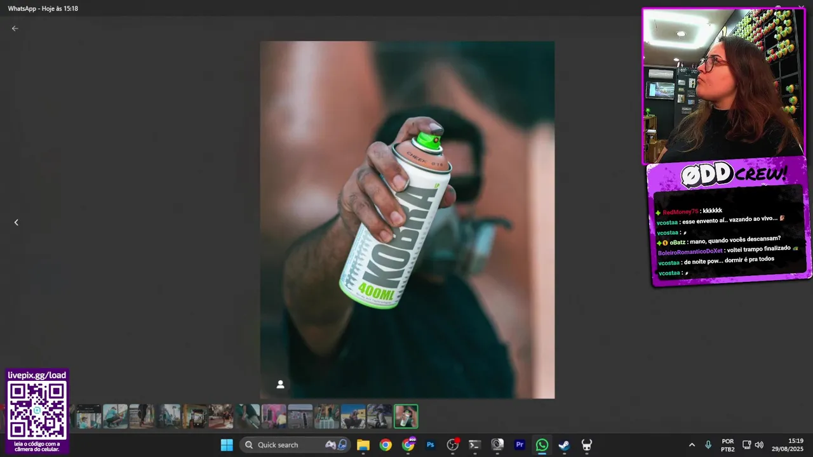Screen dimensions: 813x457
Task: Open the Terminal taskbar icon
Action: [x=474, y=445]
